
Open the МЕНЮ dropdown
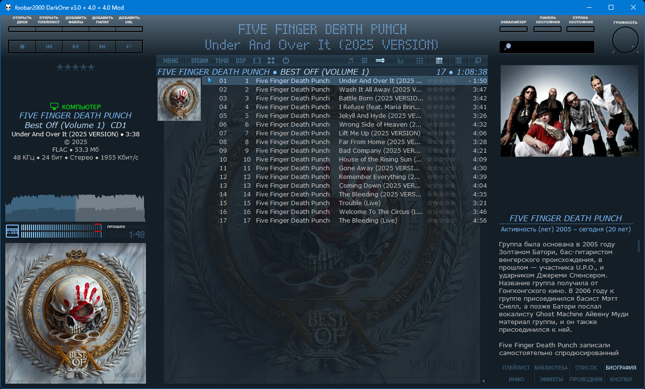(170, 61)
